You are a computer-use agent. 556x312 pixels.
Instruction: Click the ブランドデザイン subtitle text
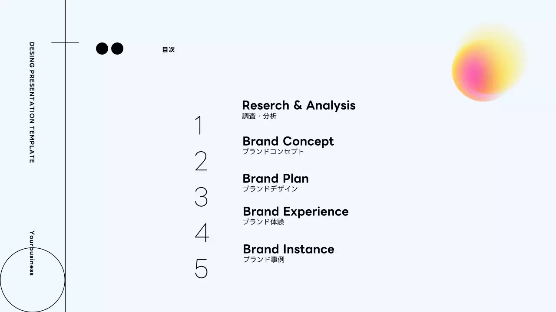pos(270,189)
